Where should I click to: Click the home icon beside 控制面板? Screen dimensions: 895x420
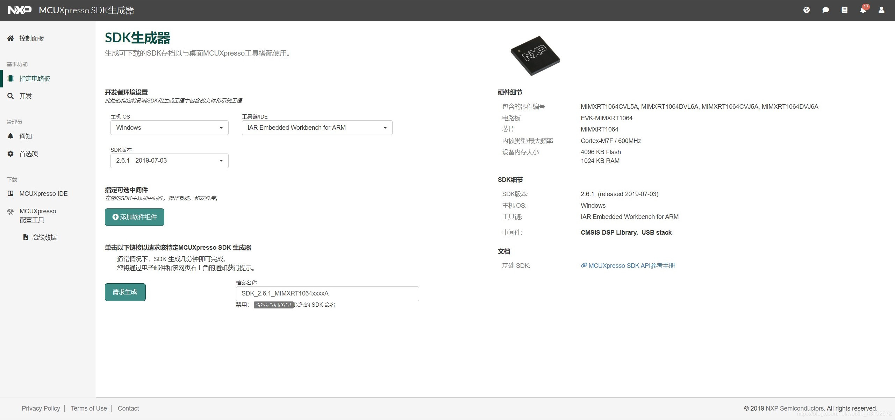coord(10,38)
